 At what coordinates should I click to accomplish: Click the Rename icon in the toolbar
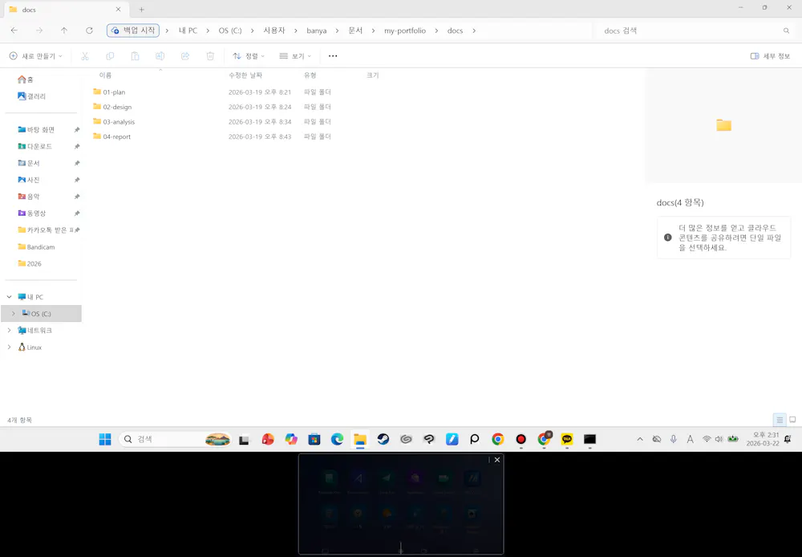pyautogui.click(x=160, y=56)
